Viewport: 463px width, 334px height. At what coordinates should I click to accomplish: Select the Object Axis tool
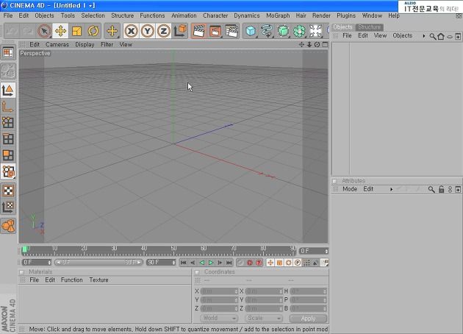[x=8, y=107]
